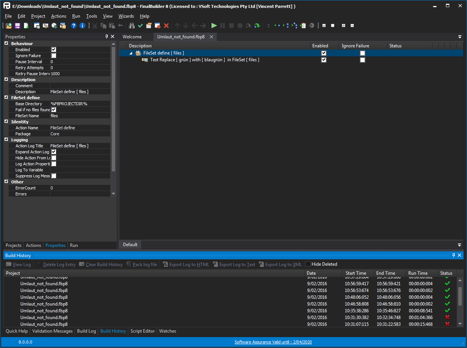Click the Save project icon
Viewport: 467px width, 348px height.
click(17, 26)
